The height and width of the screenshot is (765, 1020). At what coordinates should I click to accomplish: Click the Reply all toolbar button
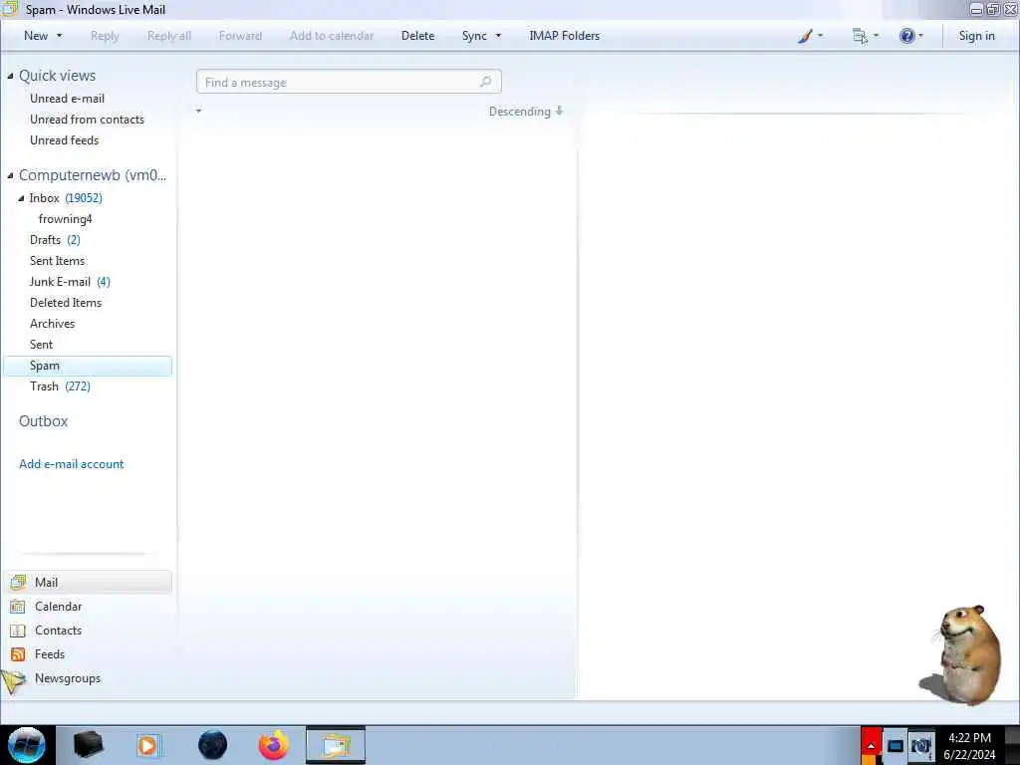[x=169, y=36]
